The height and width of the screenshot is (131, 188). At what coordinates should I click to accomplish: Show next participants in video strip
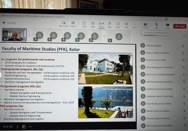(104, 36)
